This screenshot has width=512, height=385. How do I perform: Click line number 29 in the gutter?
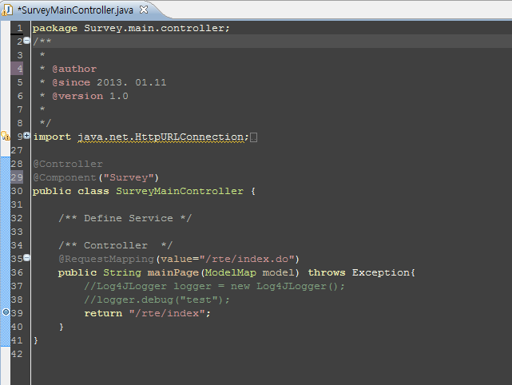[x=17, y=177]
